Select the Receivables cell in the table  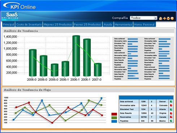coord(125,117)
